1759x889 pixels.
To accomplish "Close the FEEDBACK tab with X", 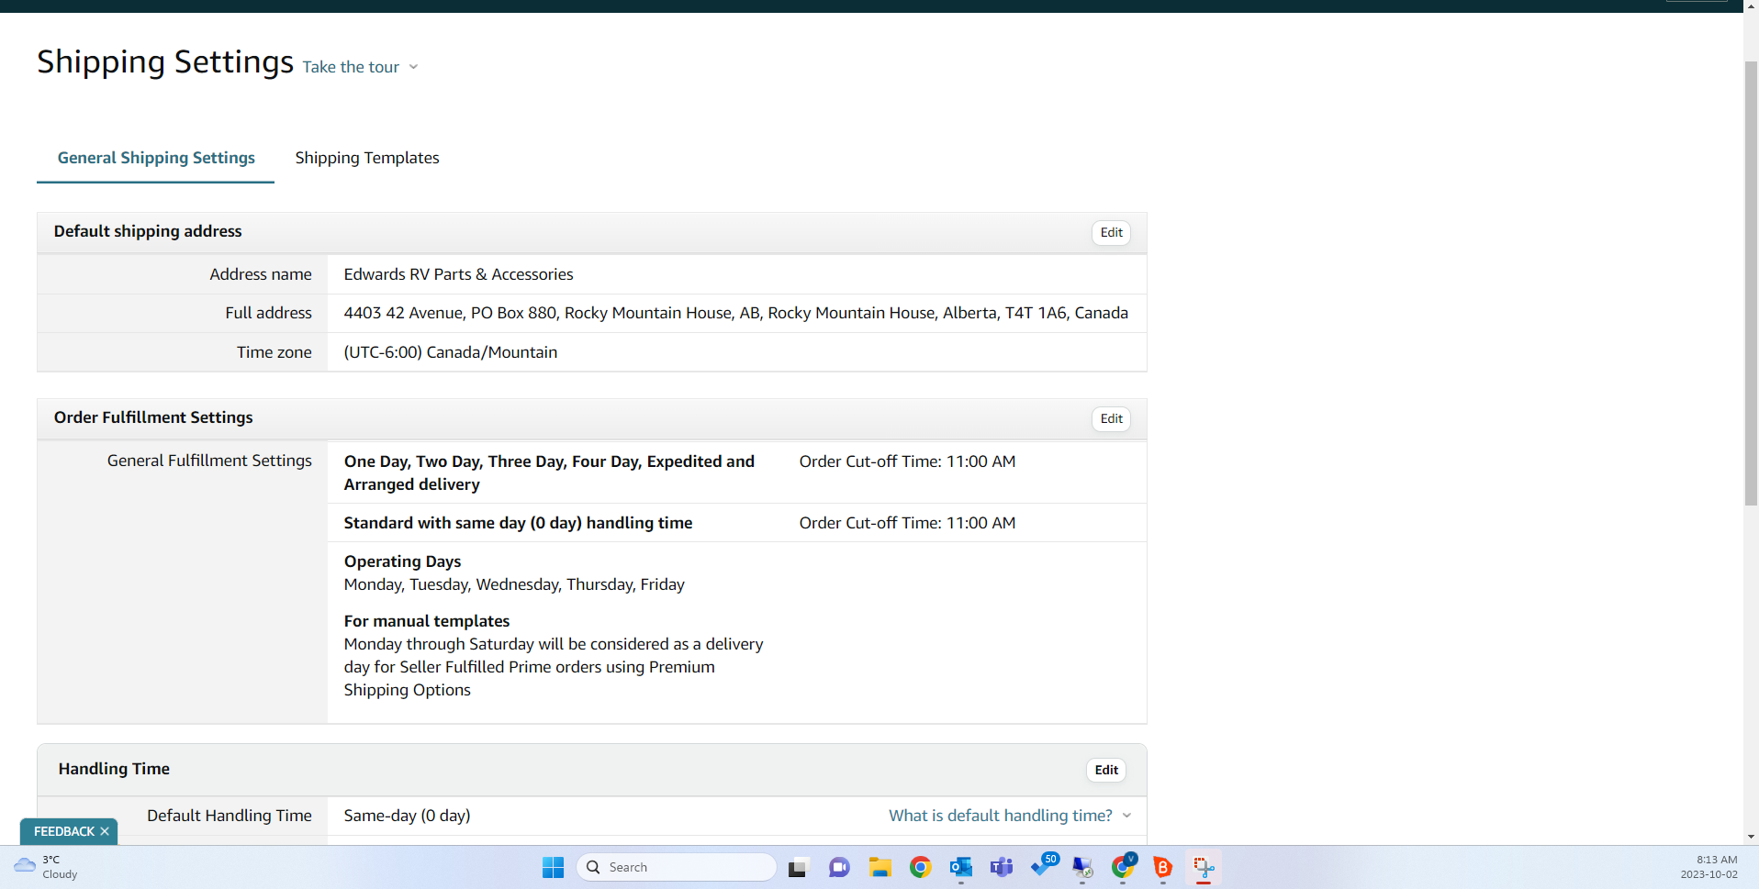I will [x=105, y=831].
